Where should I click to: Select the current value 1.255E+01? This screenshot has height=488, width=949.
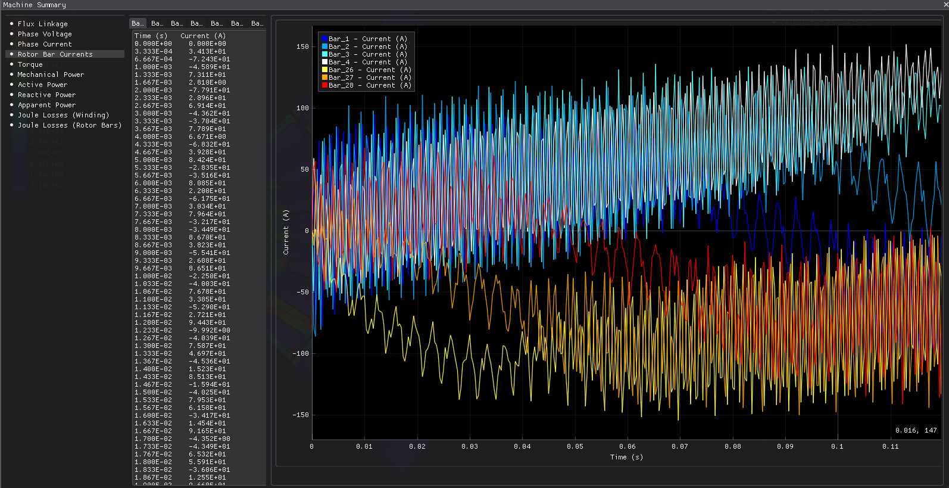coord(207,477)
